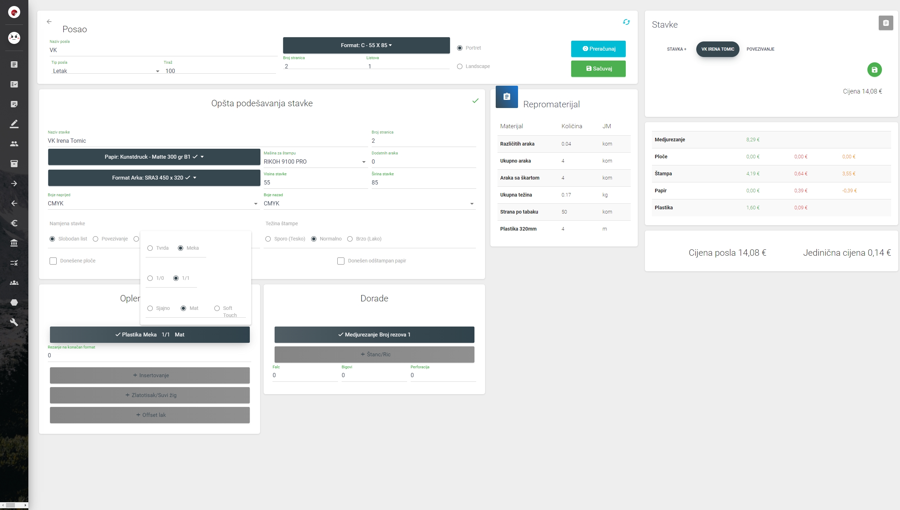Select the Soft Touch plastika option

pyautogui.click(x=217, y=308)
